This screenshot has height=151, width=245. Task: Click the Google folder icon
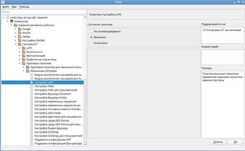20,29
